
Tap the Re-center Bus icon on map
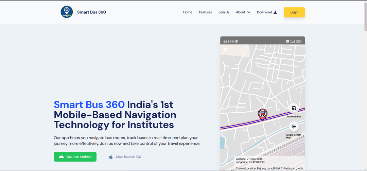pos(294,108)
